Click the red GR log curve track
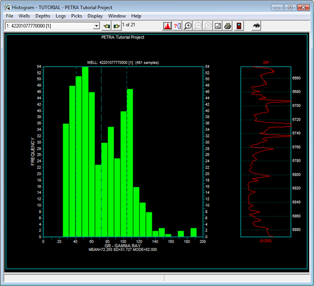This screenshot has width=314, height=286. 266,152
